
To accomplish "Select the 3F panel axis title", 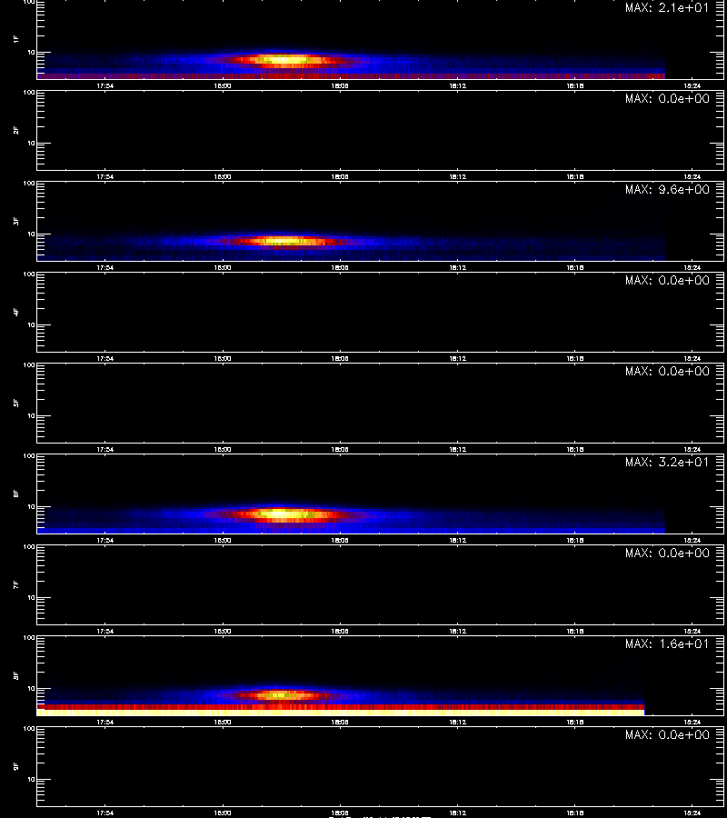I will tap(16, 221).
